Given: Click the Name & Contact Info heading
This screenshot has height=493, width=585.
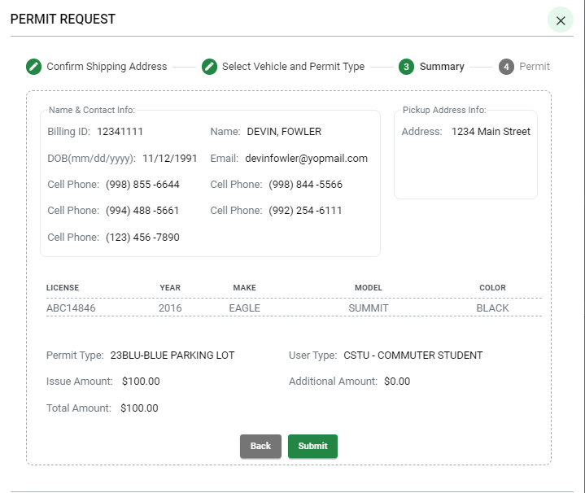Looking at the screenshot, I should coord(92,110).
